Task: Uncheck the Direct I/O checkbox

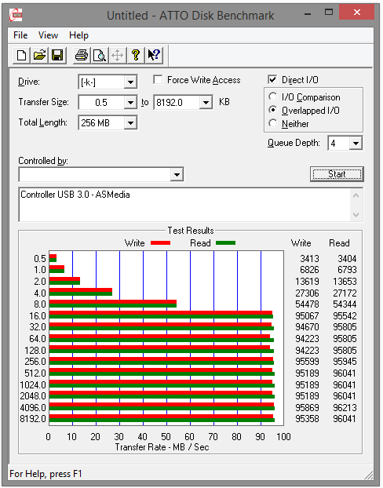Action: pos(272,80)
